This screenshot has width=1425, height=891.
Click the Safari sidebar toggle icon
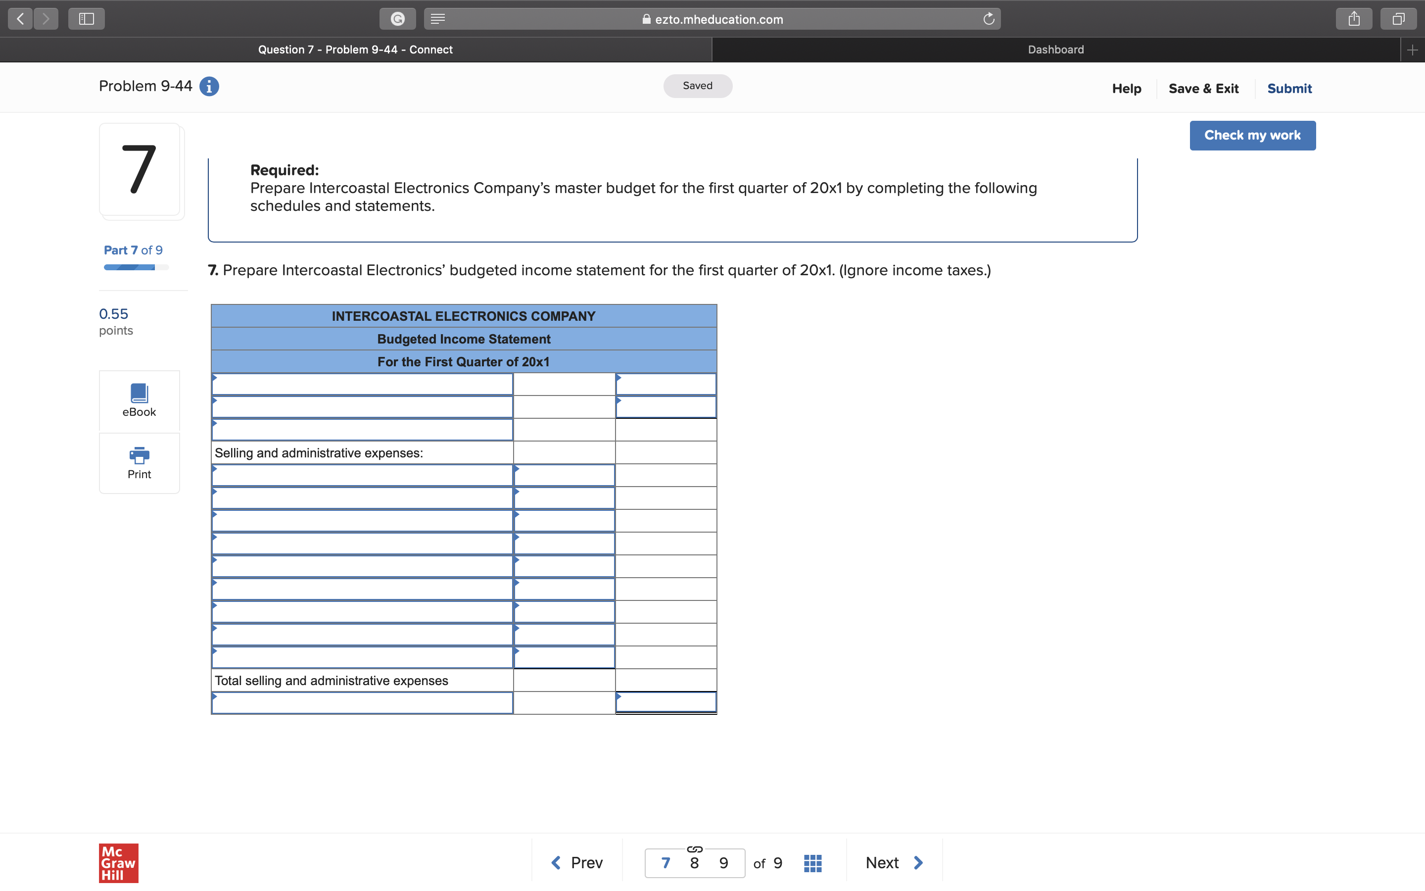click(x=87, y=19)
